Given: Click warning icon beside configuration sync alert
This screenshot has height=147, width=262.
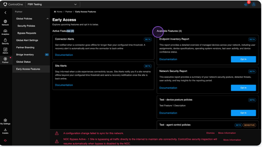Looking at the screenshot, I should pyautogui.click(x=57, y=133).
